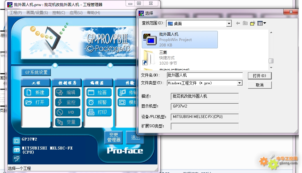This screenshot has width=302, height=173.
Task: Open the 控制(C) menu
Action: [58, 12]
